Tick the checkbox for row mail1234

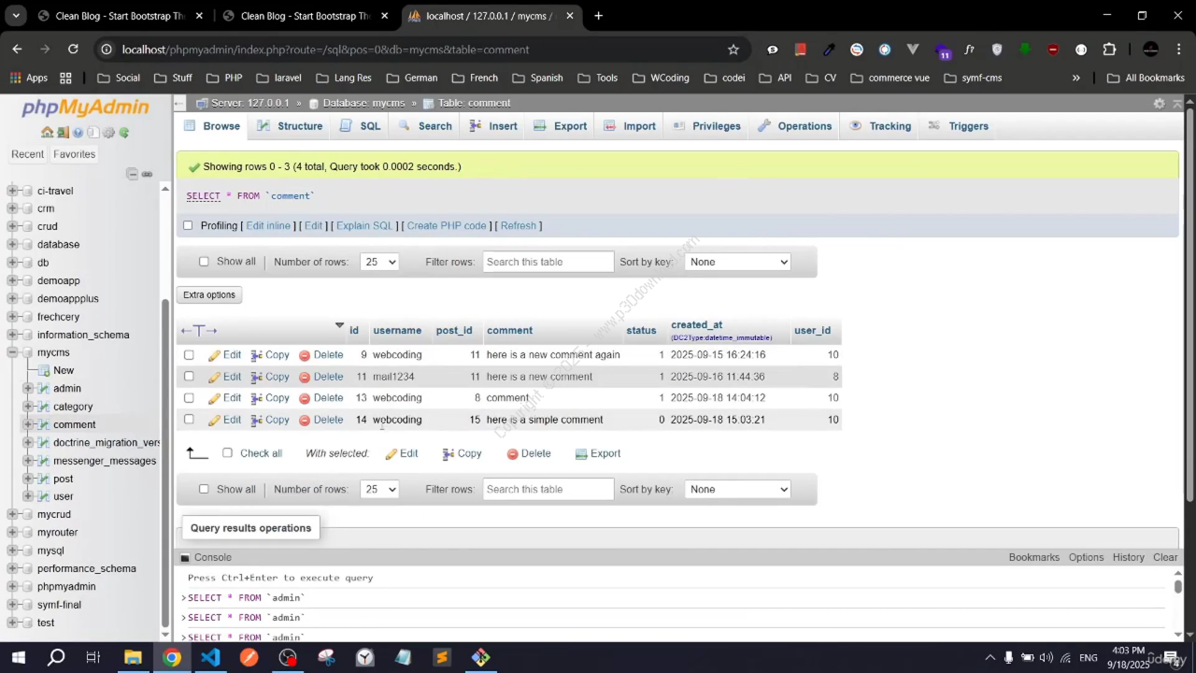point(189,377)
